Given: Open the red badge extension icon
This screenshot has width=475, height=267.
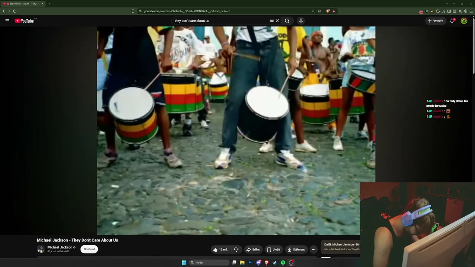Looking at the screenshot, I should [x=421, y=11].
